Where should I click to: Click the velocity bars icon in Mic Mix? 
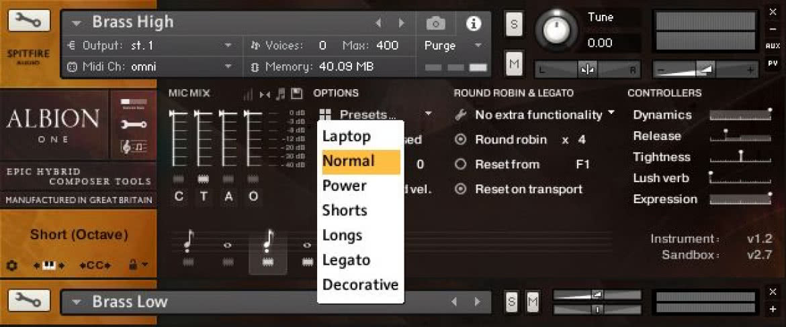pos(248,94)
